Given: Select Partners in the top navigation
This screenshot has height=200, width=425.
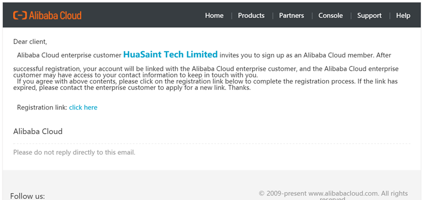Looking at the screenshot, I should [291, 15].
